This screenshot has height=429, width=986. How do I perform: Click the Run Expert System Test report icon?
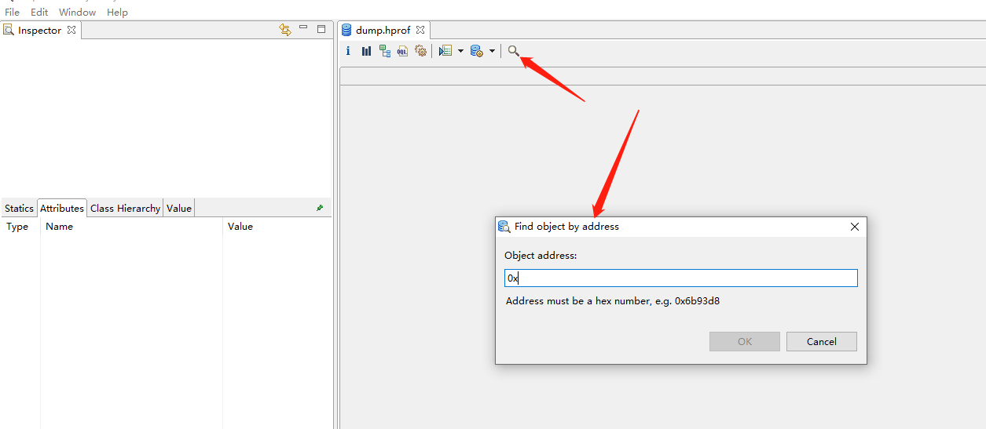coord(445,51)
